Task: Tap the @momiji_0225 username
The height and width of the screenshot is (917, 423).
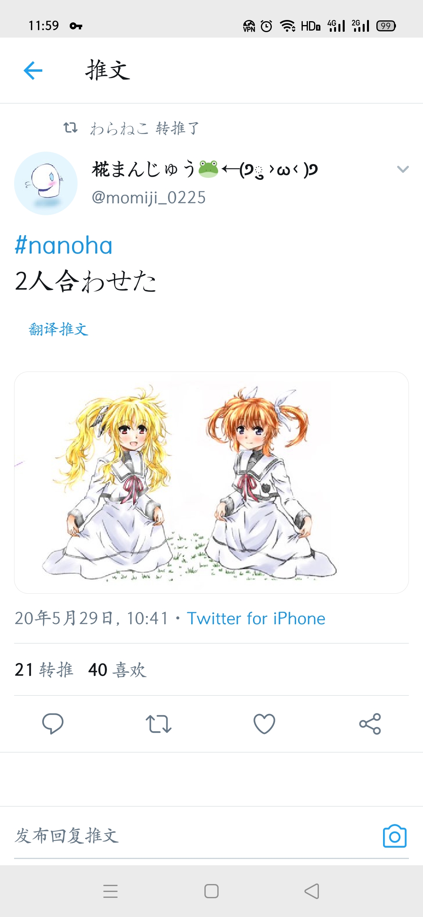Action: coord(148,198)
